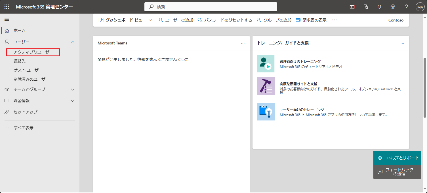Open トレーニング、ガイドと支援 card more options
The image size is (427, 193).
coord(402,43)
